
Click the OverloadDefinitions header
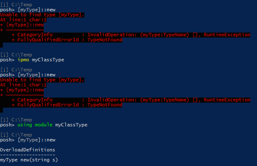click(x=27, y=150)
